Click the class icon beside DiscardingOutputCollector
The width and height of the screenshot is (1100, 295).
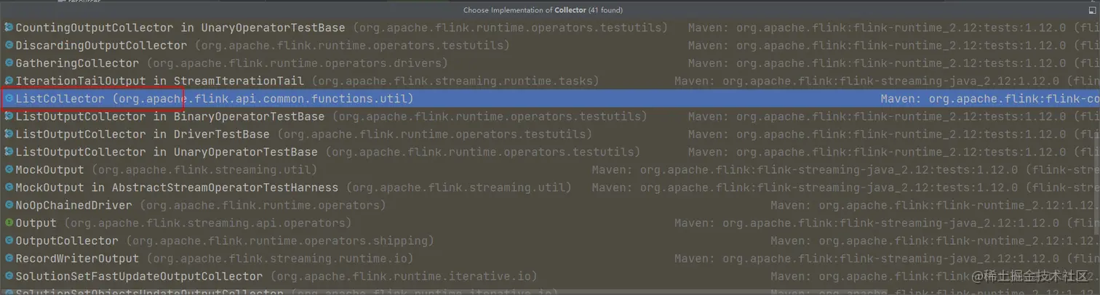pyautogui.click(x=9, y=45)
